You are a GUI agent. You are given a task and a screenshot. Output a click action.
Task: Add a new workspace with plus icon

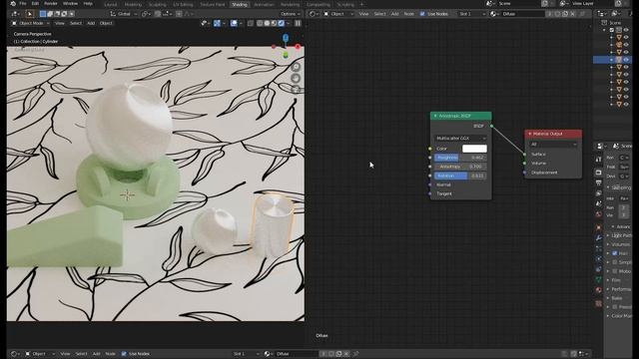[361, 4]
